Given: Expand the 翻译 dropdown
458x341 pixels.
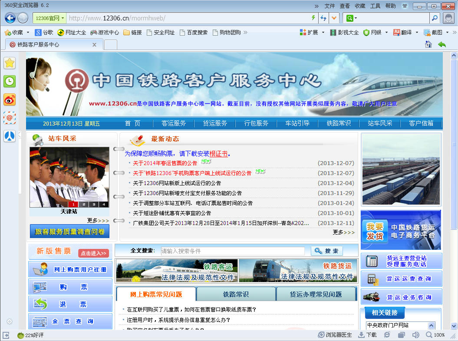Looking at the screenshot, I should (x=417, y=33).
